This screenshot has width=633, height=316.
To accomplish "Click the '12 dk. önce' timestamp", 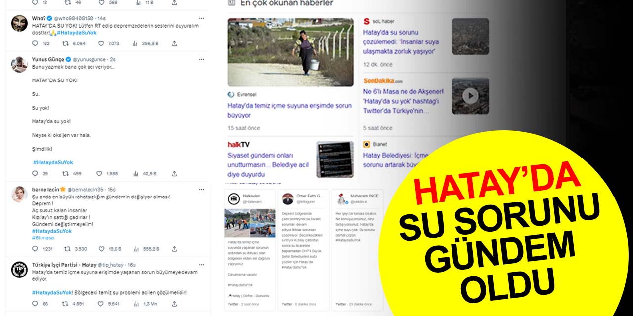I will (x=378, y=65).
